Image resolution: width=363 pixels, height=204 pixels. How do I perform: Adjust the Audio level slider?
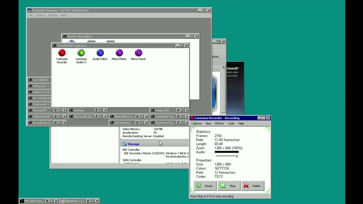point(237,156)
